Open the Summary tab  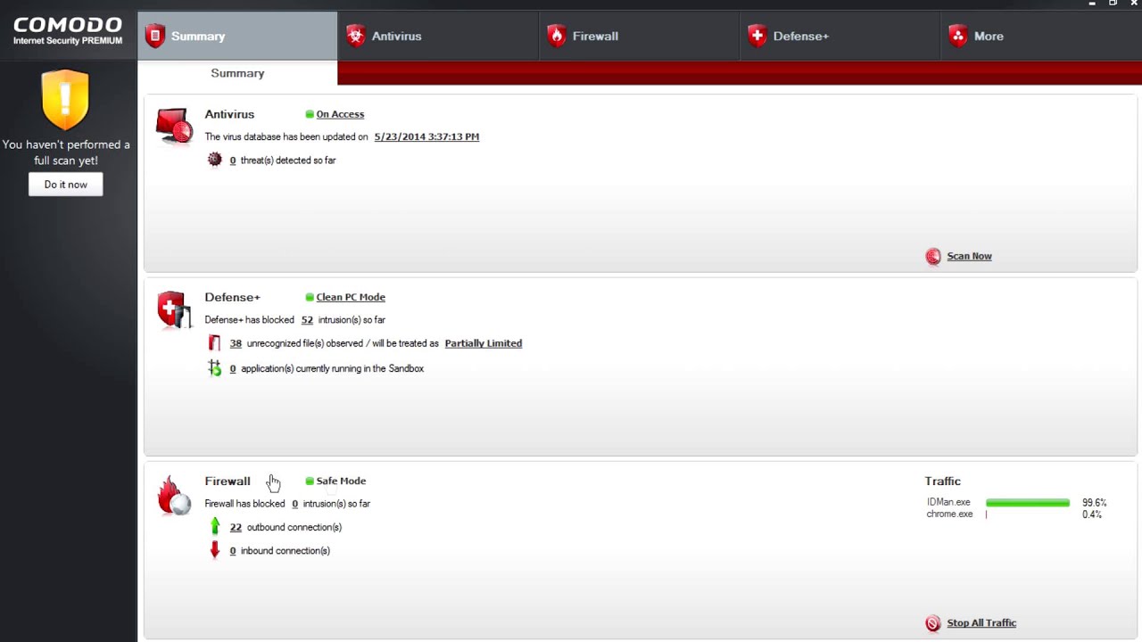point(237,36)
